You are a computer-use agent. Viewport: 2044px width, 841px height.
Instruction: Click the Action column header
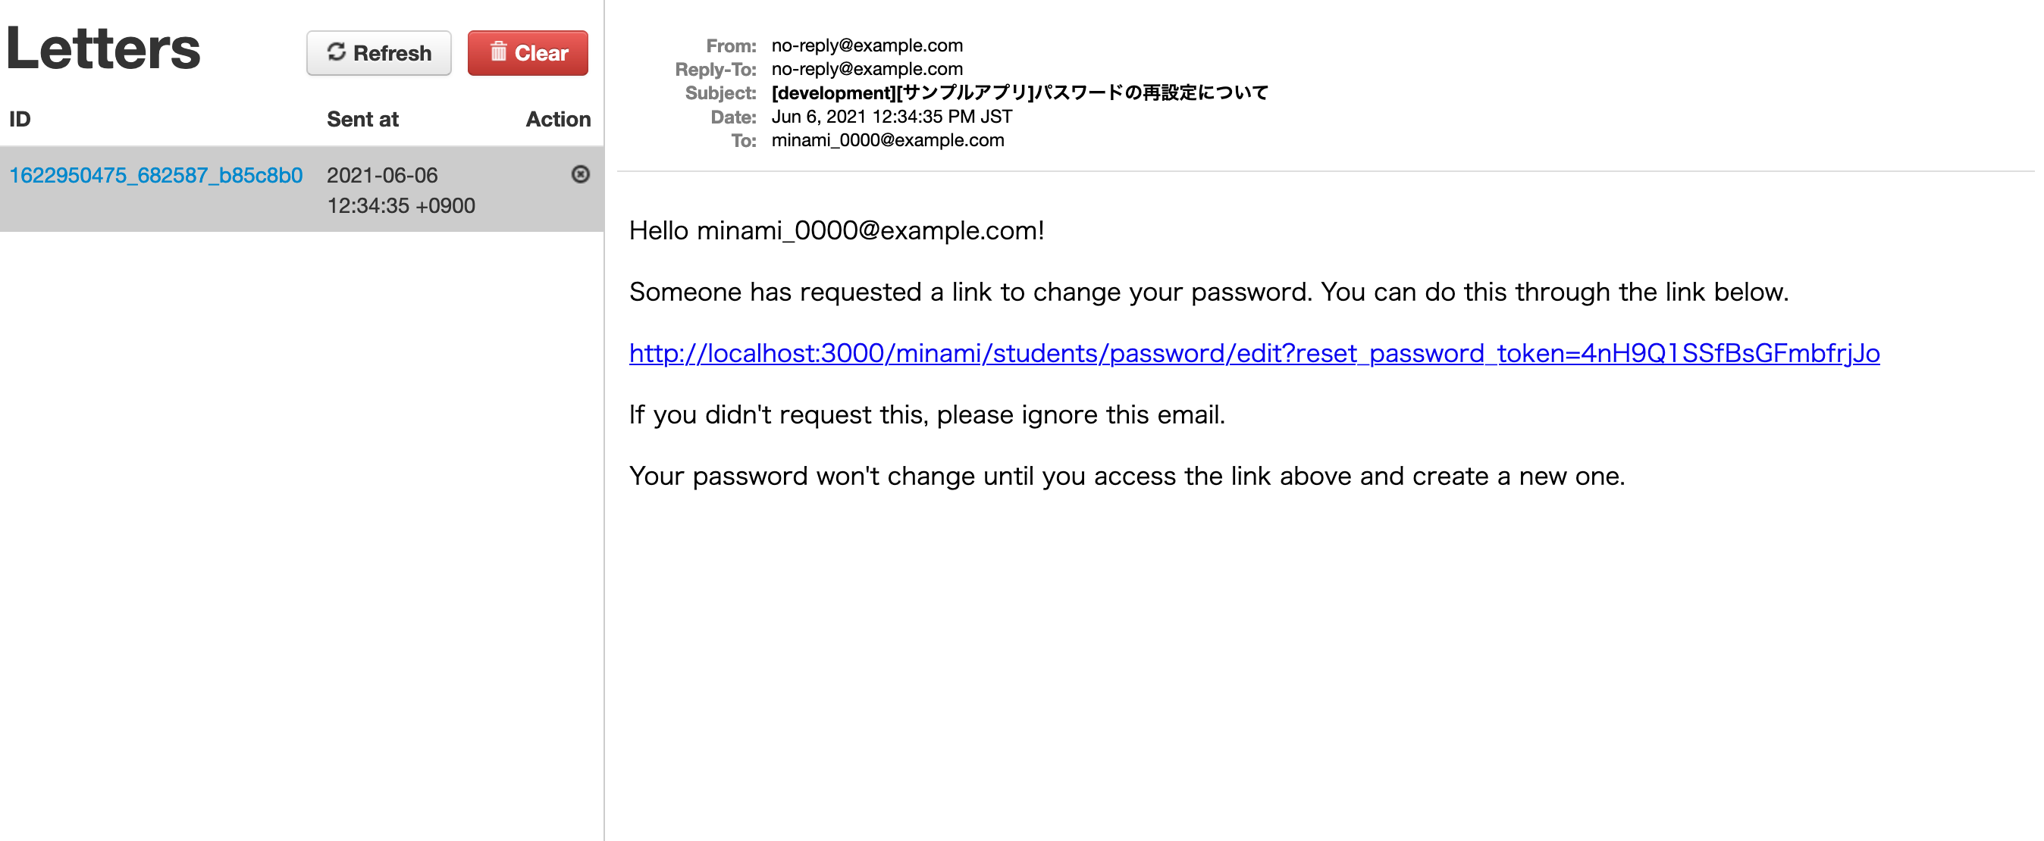click(558, 119)
